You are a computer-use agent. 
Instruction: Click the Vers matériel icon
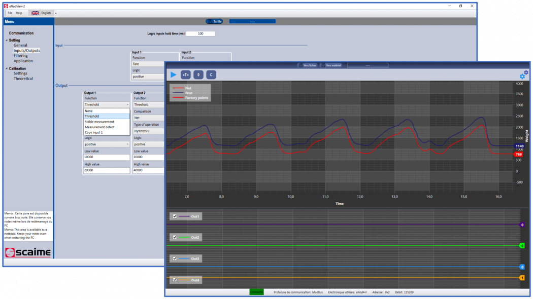331,65
